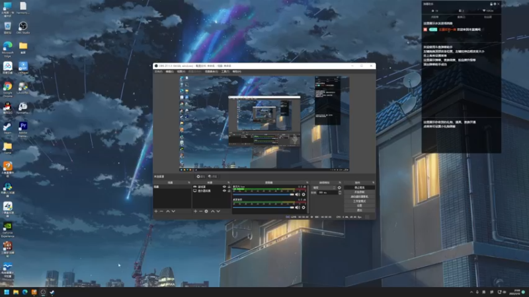Add a new source with the plus icon

[x=195, y=211]
